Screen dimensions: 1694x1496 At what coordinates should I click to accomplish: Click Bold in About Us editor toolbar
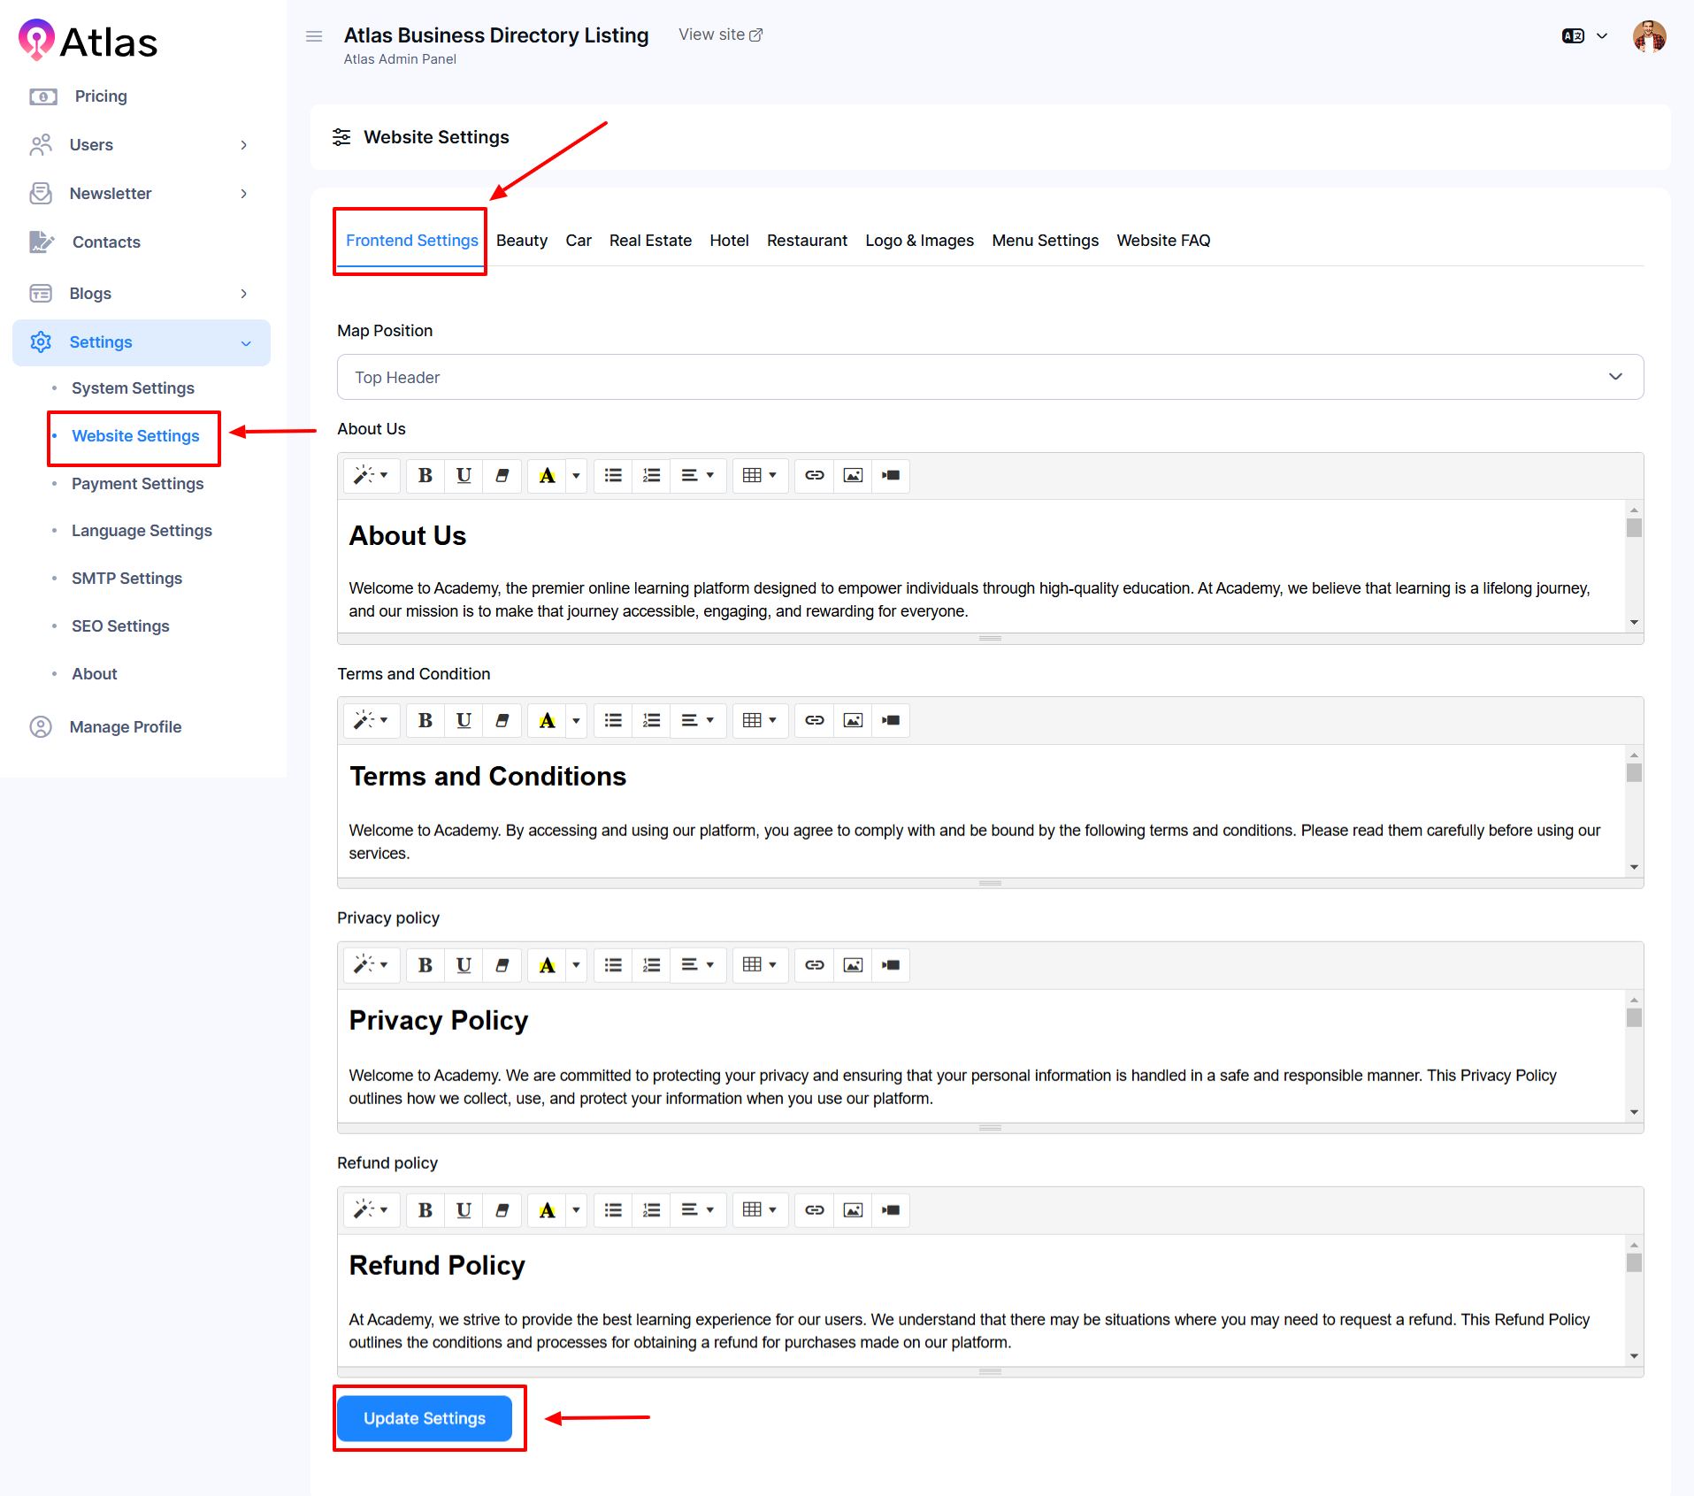pos(425,476)
